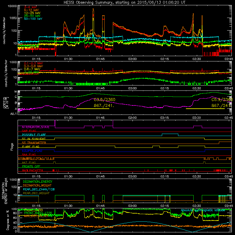Select the green FRONTS_OFF label
This screenshot has width=235, height=235.
pyautogui.click(x=31, y=167)
